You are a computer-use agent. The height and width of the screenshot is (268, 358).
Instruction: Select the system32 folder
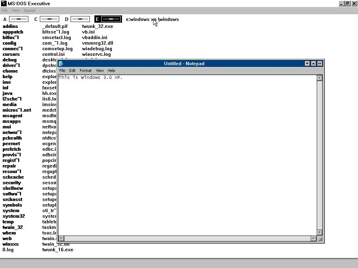pos(14,216)
